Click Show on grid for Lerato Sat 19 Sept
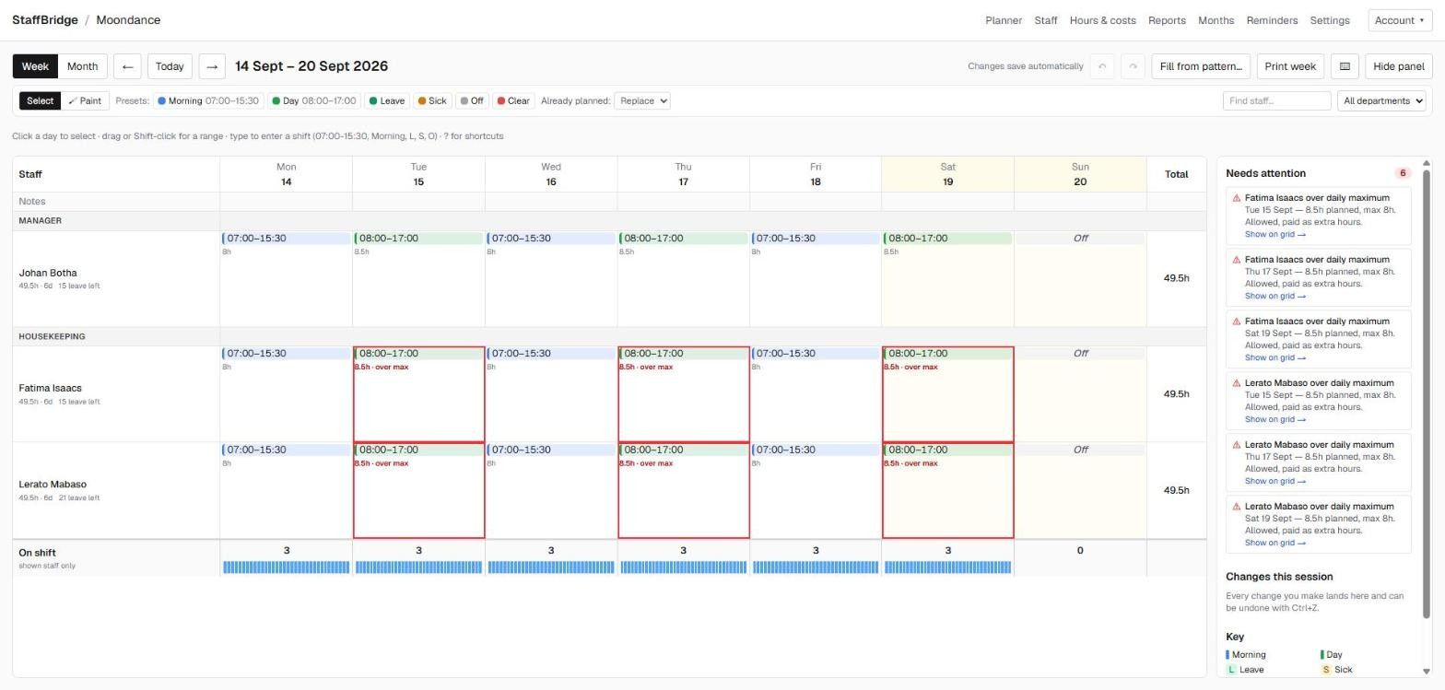 coord(1275,543)
